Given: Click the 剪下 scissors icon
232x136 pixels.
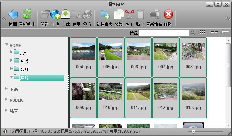Looking at the screenshot, I should click(129, 15).
